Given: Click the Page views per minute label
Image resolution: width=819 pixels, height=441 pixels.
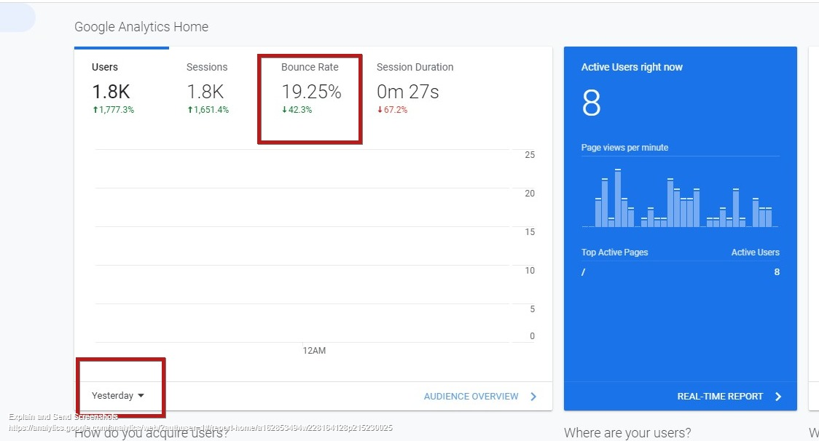Looking at the screenshot, I should (x=624, y=148).
